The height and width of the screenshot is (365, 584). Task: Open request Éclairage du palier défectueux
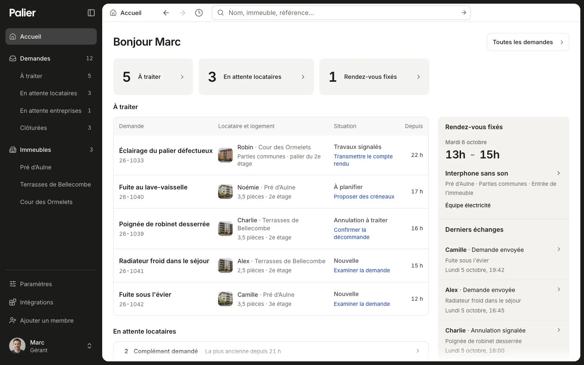pos(166,151)
